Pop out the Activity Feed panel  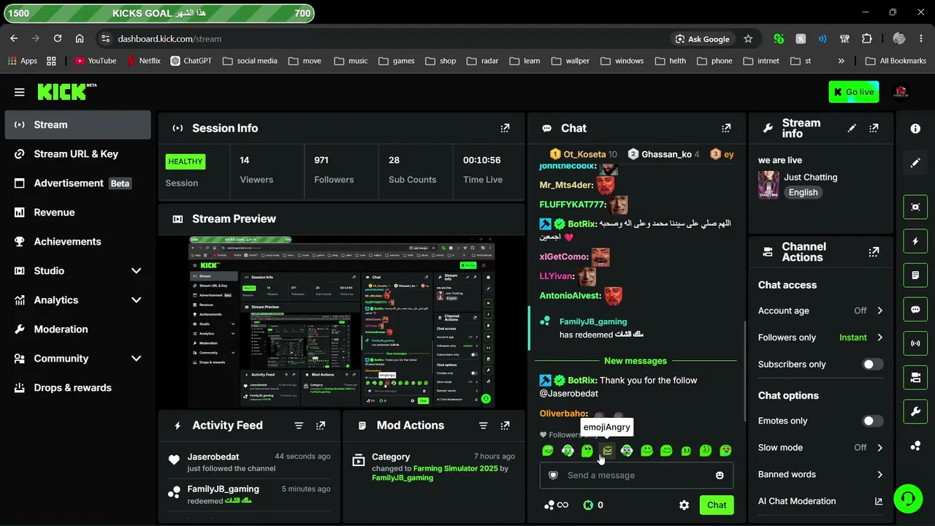tap(321, 425)
